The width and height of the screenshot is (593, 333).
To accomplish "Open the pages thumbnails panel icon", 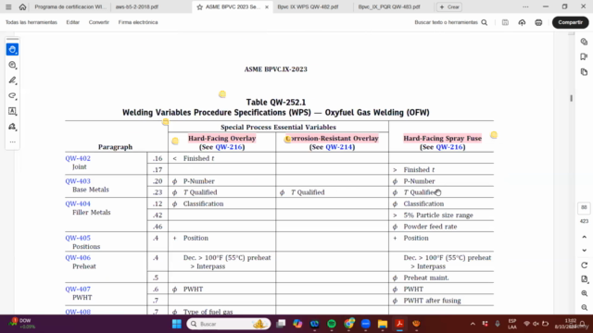I will point(585,72).
